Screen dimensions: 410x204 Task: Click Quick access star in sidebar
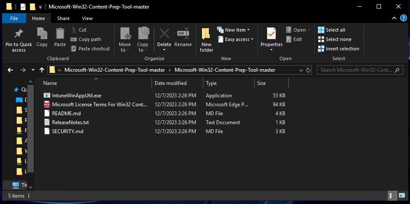tap(16, 90)
